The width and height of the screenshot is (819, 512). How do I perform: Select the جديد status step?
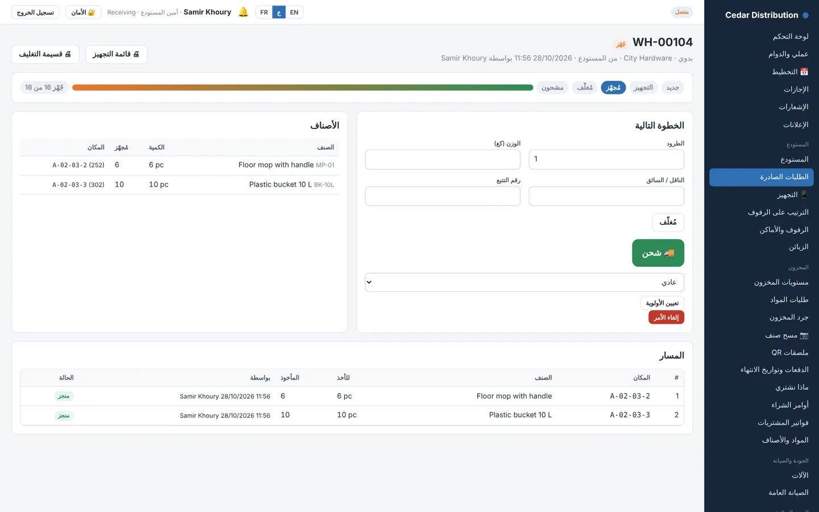[673, 88]
